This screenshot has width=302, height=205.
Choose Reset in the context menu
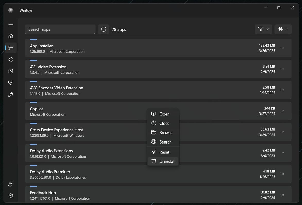pyautogui.click(x=163, y=152)
